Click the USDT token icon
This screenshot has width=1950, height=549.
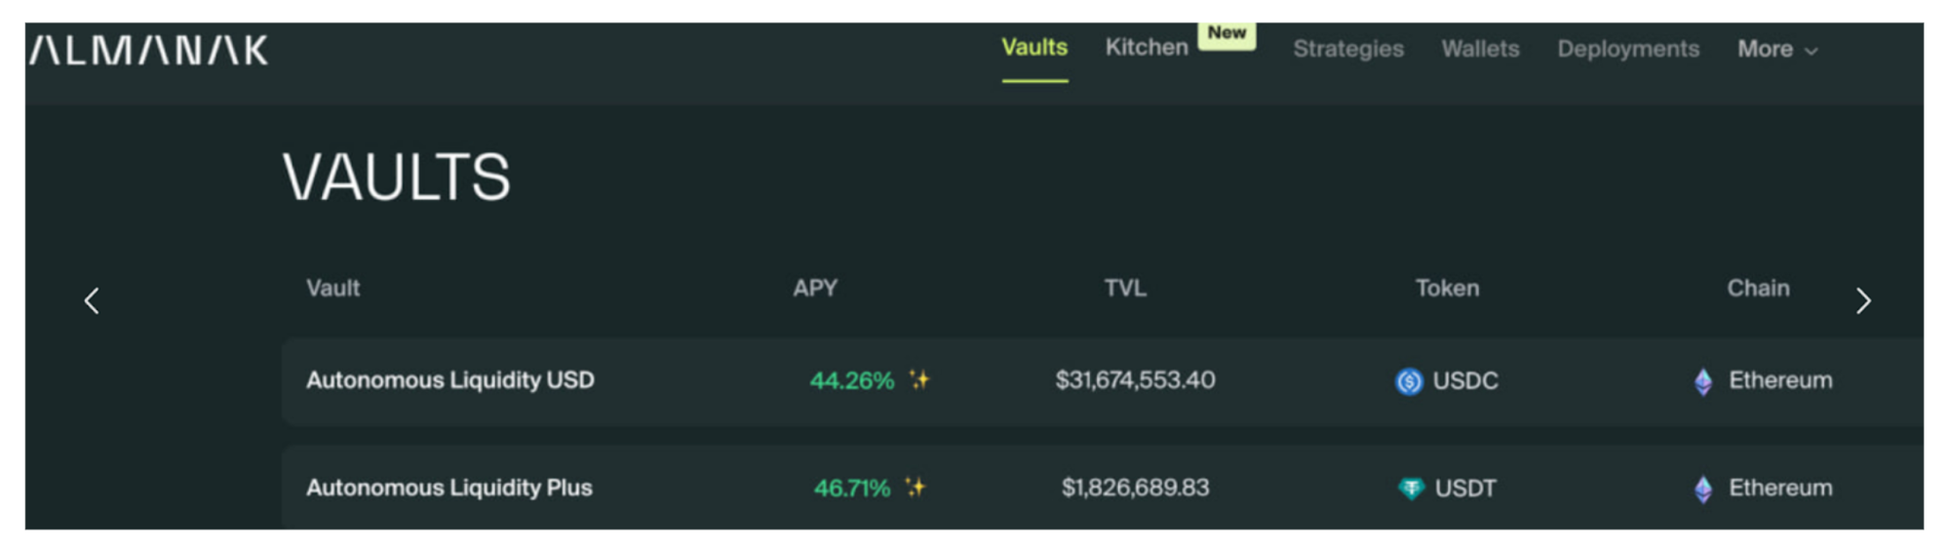tap(1411, 488)
